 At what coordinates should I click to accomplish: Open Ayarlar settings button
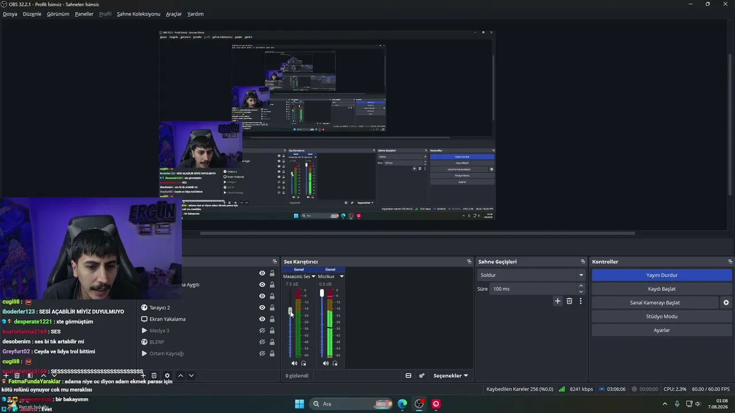coord(661,330)
